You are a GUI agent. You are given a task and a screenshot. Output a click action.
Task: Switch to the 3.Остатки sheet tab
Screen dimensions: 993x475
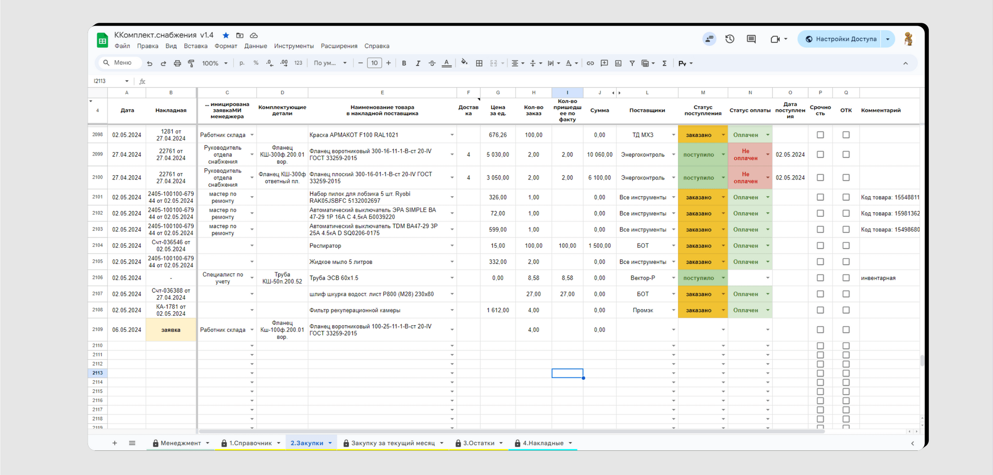tap(479, 443)
